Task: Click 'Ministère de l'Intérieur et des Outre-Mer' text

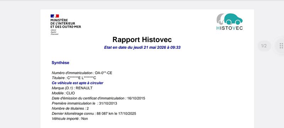Action: [66, 23]
